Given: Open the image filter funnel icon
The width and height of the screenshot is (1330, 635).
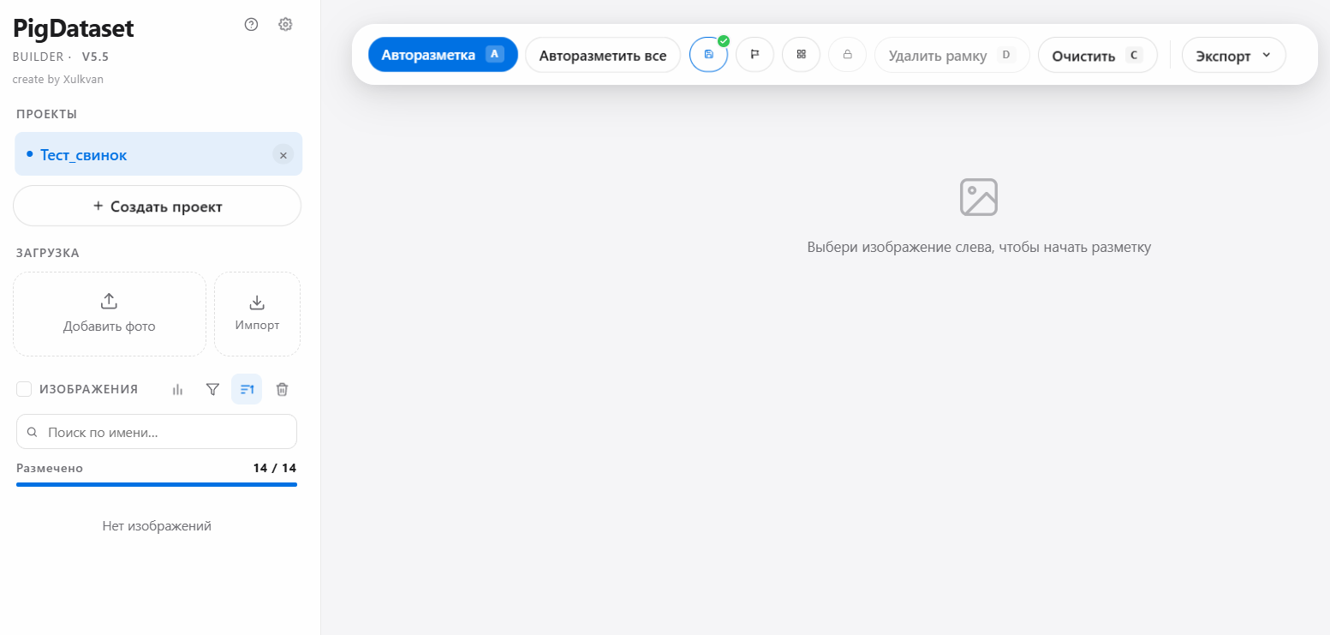Looking at the screenshot, I should (213, 389).
